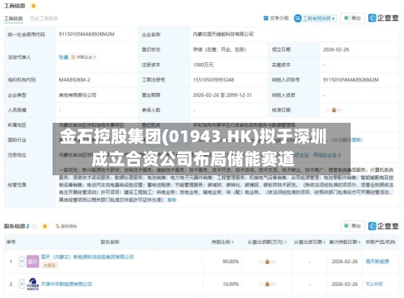The height and width of the screenshot is (298, 404).
Task: Click the 关联企业 5 tag
Action: 83,57
